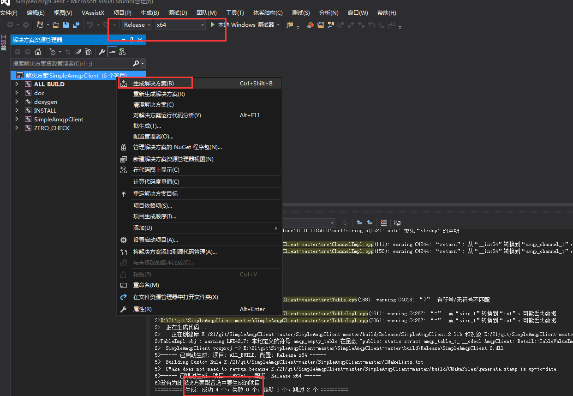Click the Sync with Active Document icon
Screen dimensions: 573x396
(68, 52)
